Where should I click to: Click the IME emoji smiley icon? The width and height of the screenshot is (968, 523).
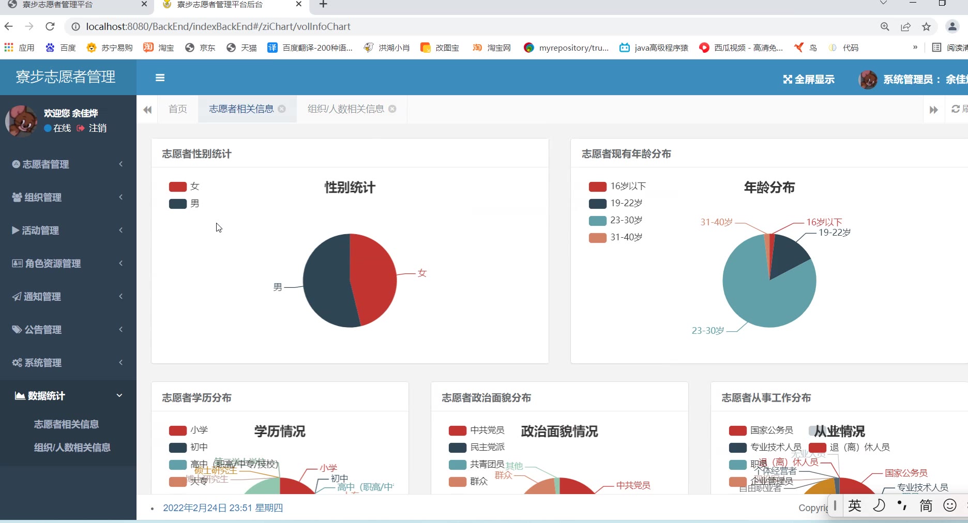tap(950, 505)
